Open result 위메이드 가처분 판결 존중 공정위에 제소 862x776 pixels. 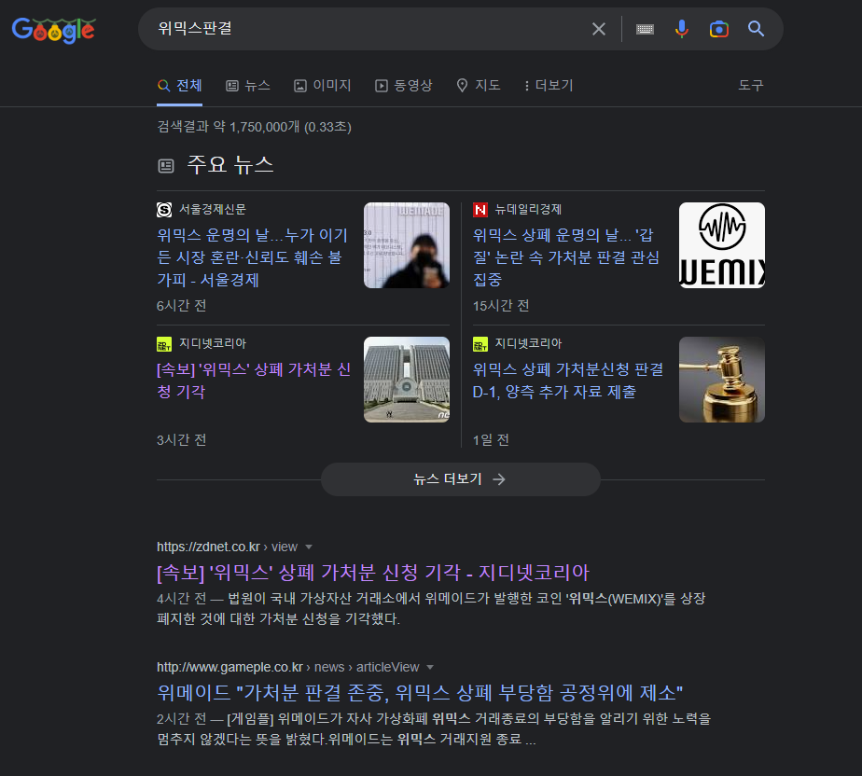(420, 693)
